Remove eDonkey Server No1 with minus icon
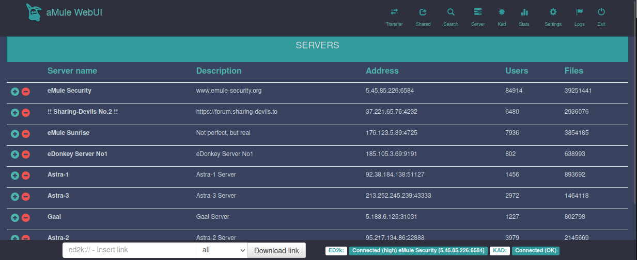This screenshot has height=260, width=637. [25, 154]
